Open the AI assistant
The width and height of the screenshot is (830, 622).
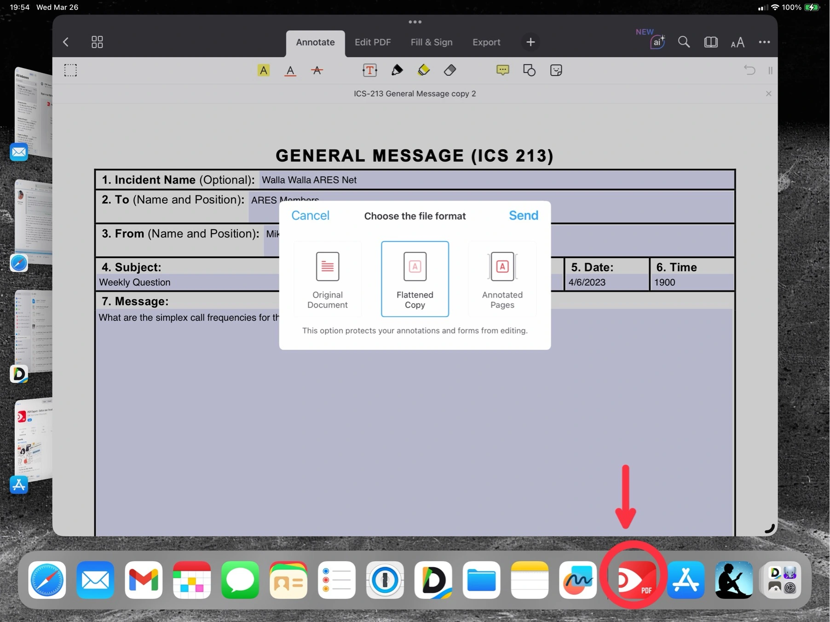[x=657, y=42]
